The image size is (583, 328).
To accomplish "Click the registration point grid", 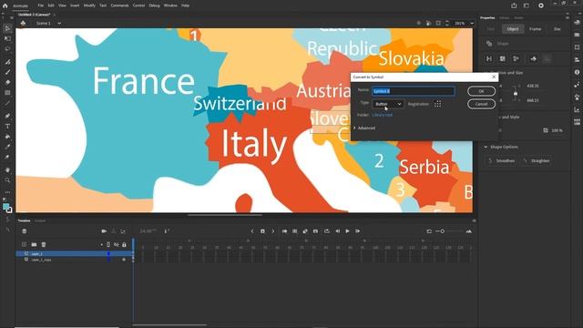I will pos(437,104).
